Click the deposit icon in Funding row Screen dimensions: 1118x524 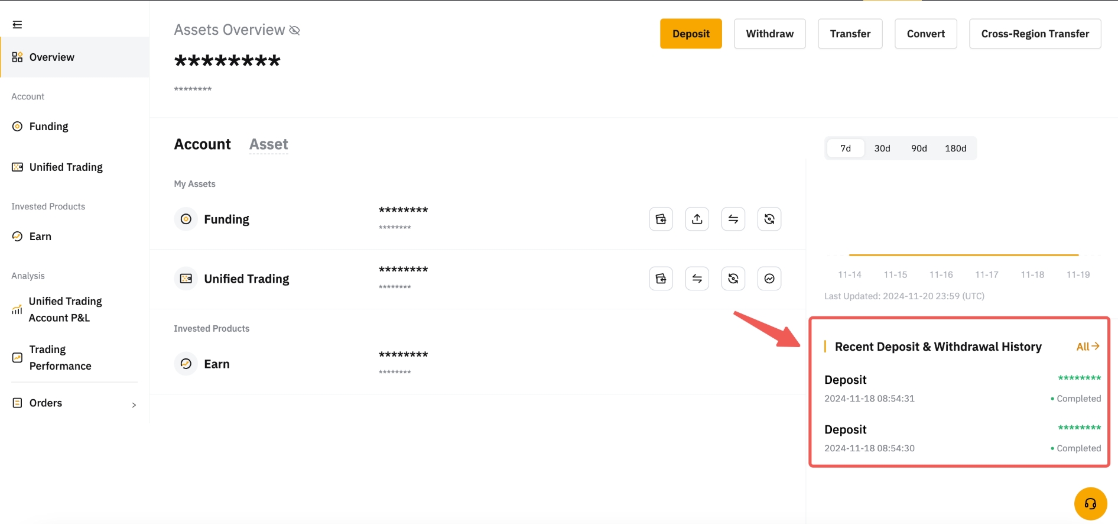point(661,219)
